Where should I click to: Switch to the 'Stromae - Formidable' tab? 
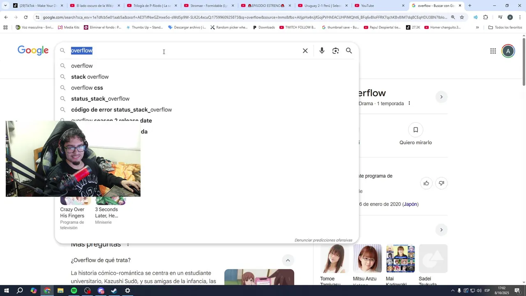(x=208, y=6)
